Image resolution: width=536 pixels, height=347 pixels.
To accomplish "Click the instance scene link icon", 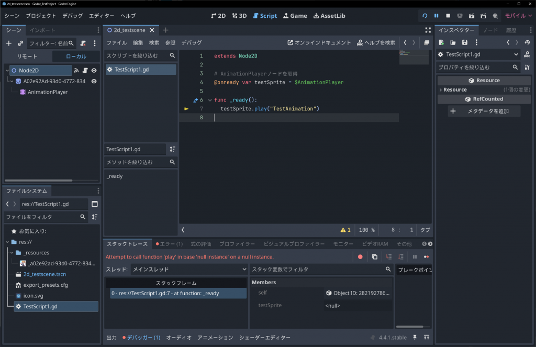I will [x=20, y=43].
